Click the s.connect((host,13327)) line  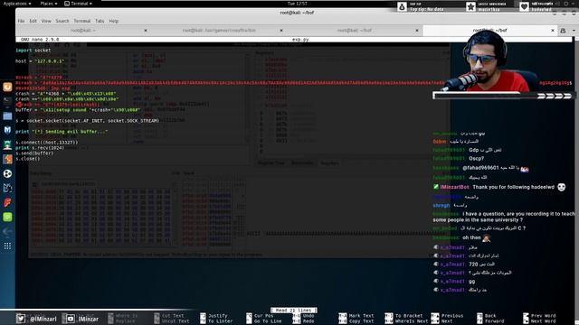47,143
